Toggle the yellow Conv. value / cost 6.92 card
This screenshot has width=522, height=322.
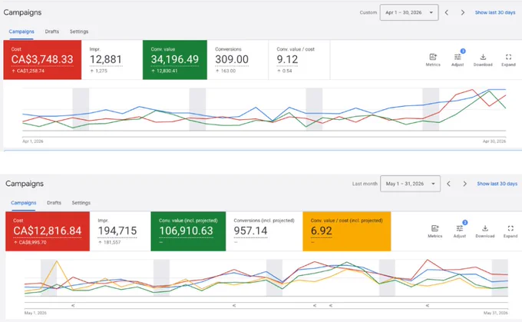(346, 231)
